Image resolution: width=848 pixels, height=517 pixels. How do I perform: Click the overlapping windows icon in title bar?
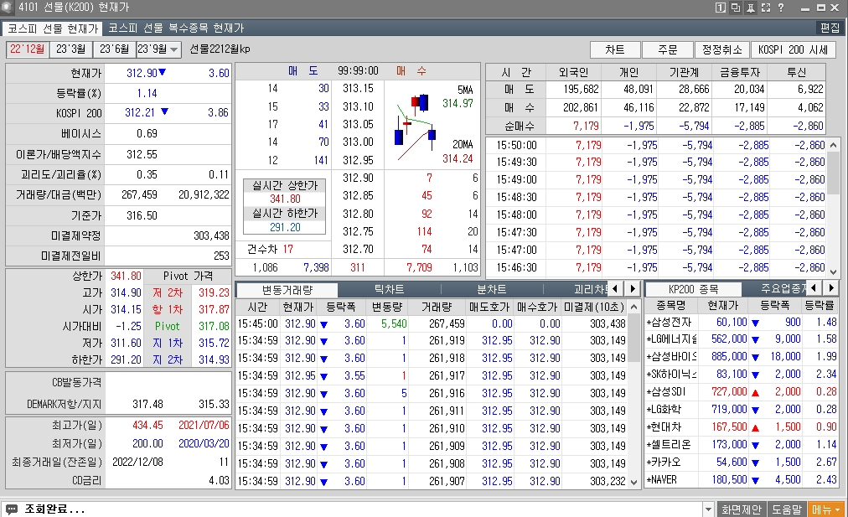click(x=735, y=8)
